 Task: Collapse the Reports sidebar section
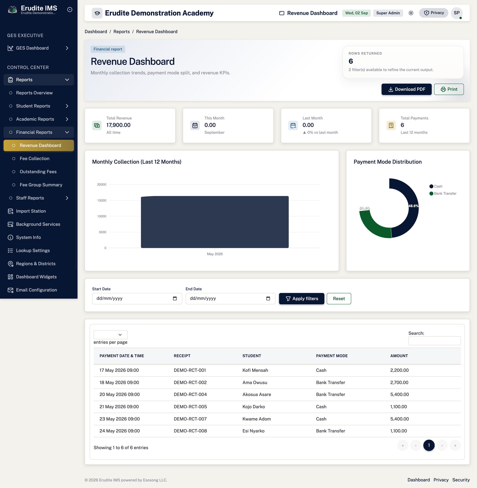39,80
